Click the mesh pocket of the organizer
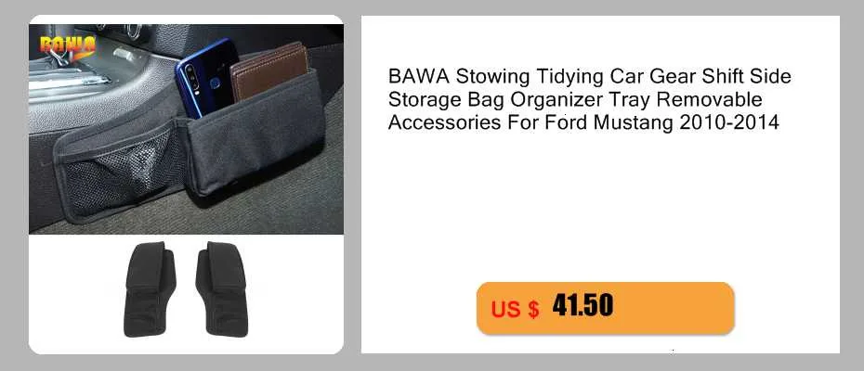 tap(119, 173)
